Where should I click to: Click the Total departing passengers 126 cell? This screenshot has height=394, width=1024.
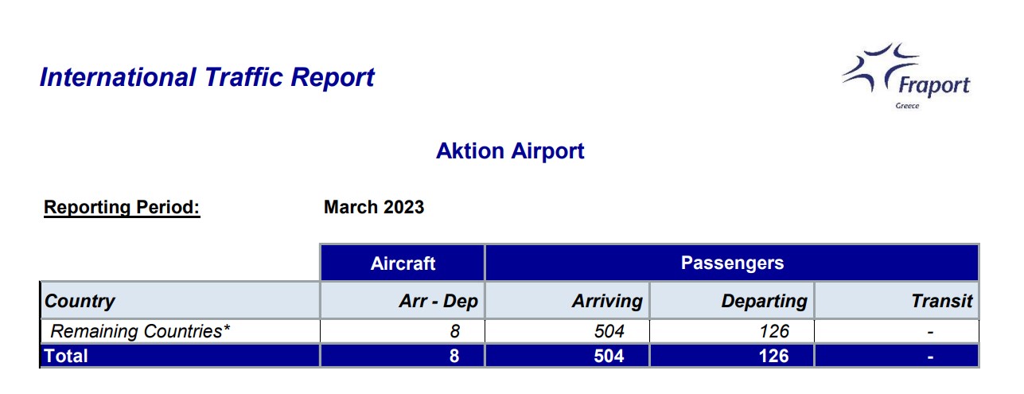[x=732, y=356]
